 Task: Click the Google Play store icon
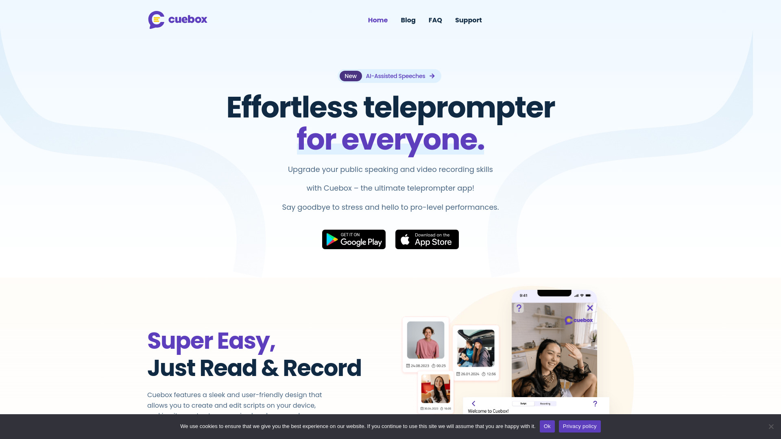click(353, 239)
